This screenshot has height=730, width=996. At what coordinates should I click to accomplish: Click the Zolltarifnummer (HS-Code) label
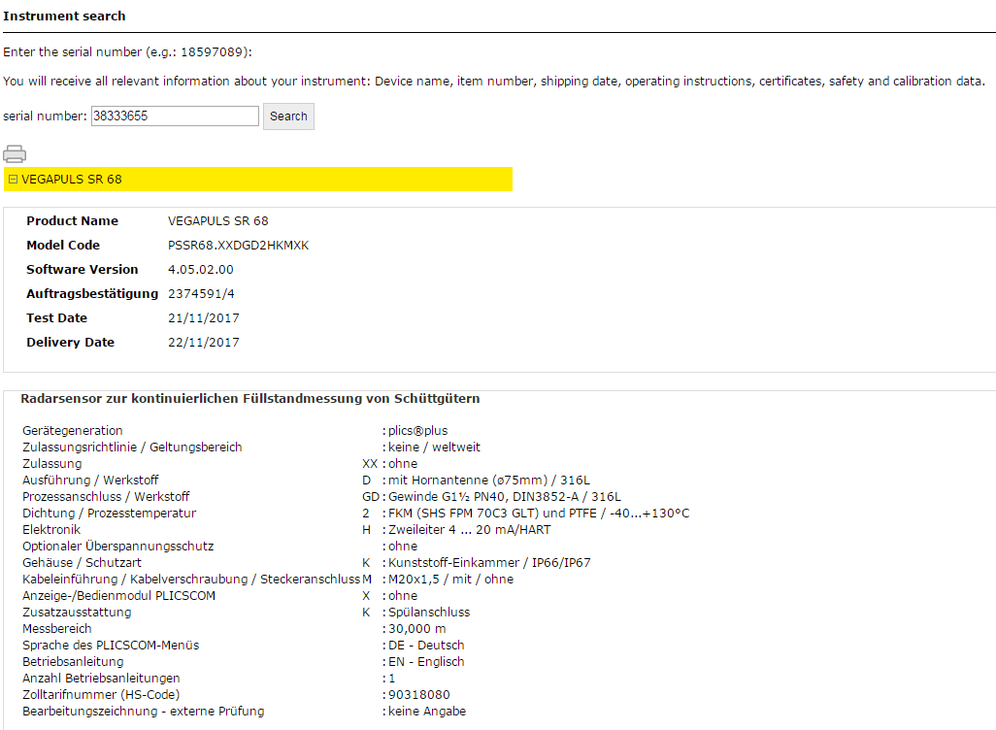[x=101, y=695]
